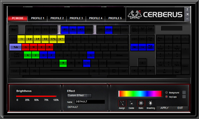The width and height of the screenshot is (199, 119).
Task: Pick a color from the rainbow spectrum bar
Action: 140,94
